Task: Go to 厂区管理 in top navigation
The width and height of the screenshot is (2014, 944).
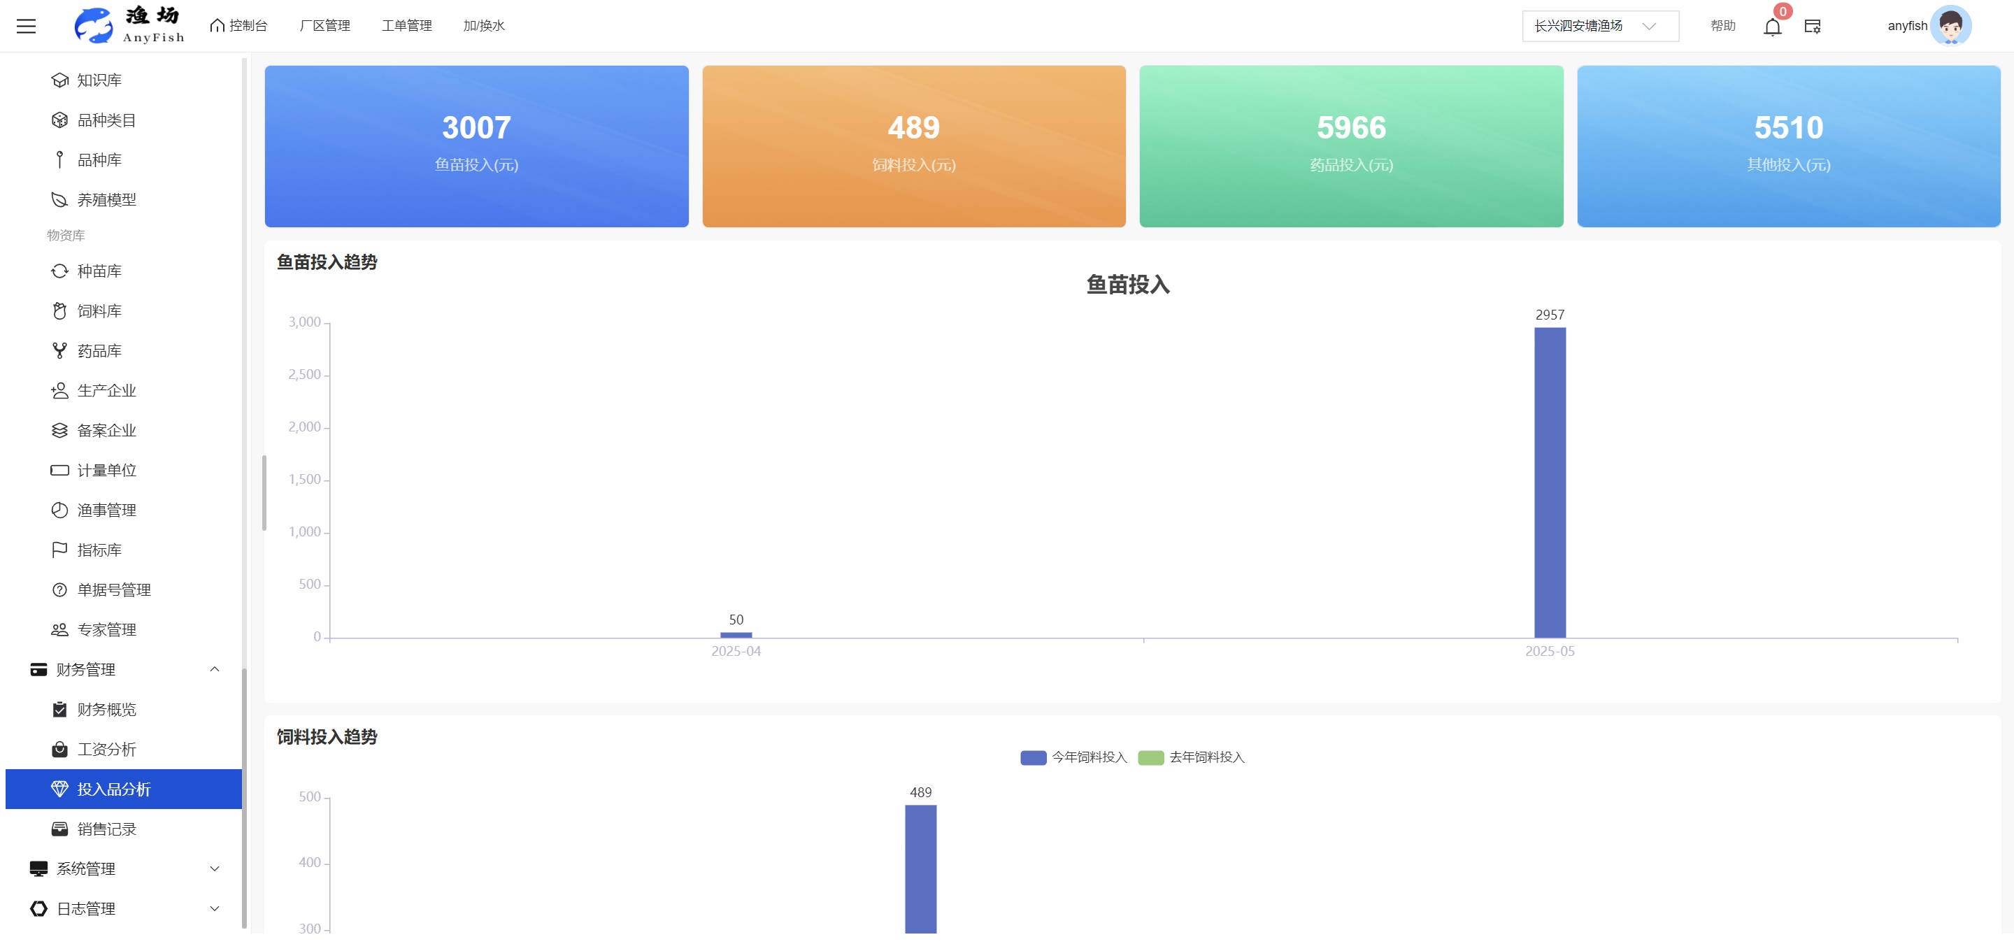Action: [x=324, y=26]
